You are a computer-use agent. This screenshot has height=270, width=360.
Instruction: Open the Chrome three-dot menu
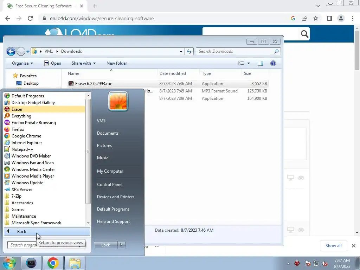tap(352, 18)
